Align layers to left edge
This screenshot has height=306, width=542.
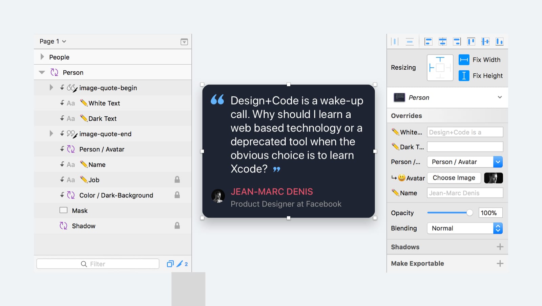(428, 42)
